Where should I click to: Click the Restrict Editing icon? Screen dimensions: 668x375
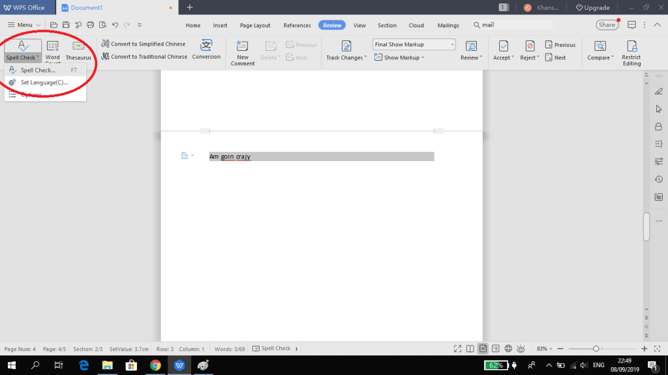point(631,46)
